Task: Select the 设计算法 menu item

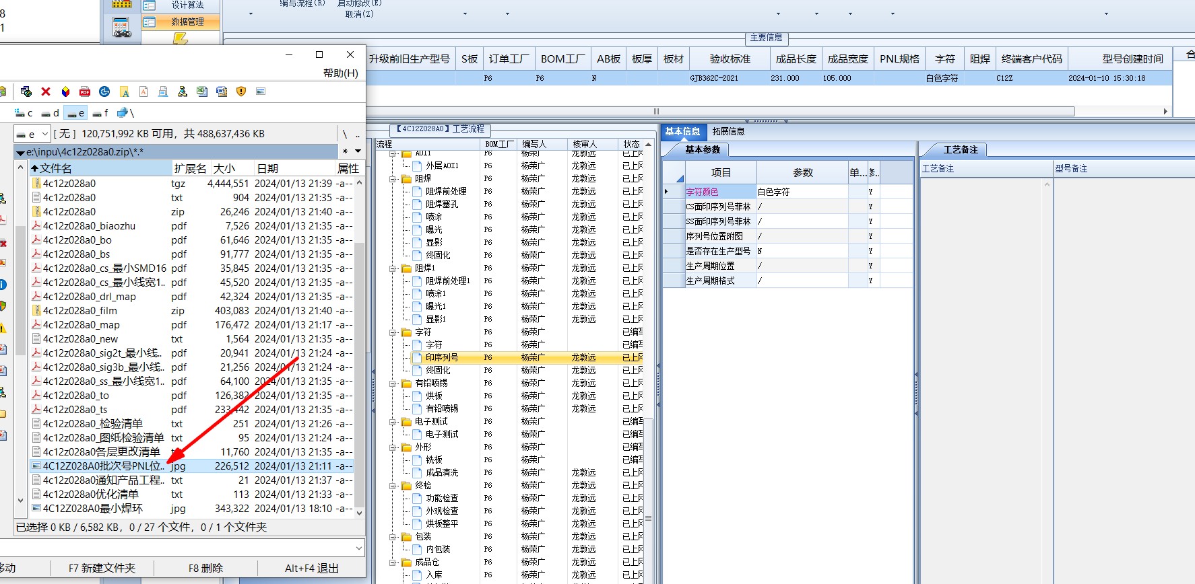Action: click(x=181, y=5)
